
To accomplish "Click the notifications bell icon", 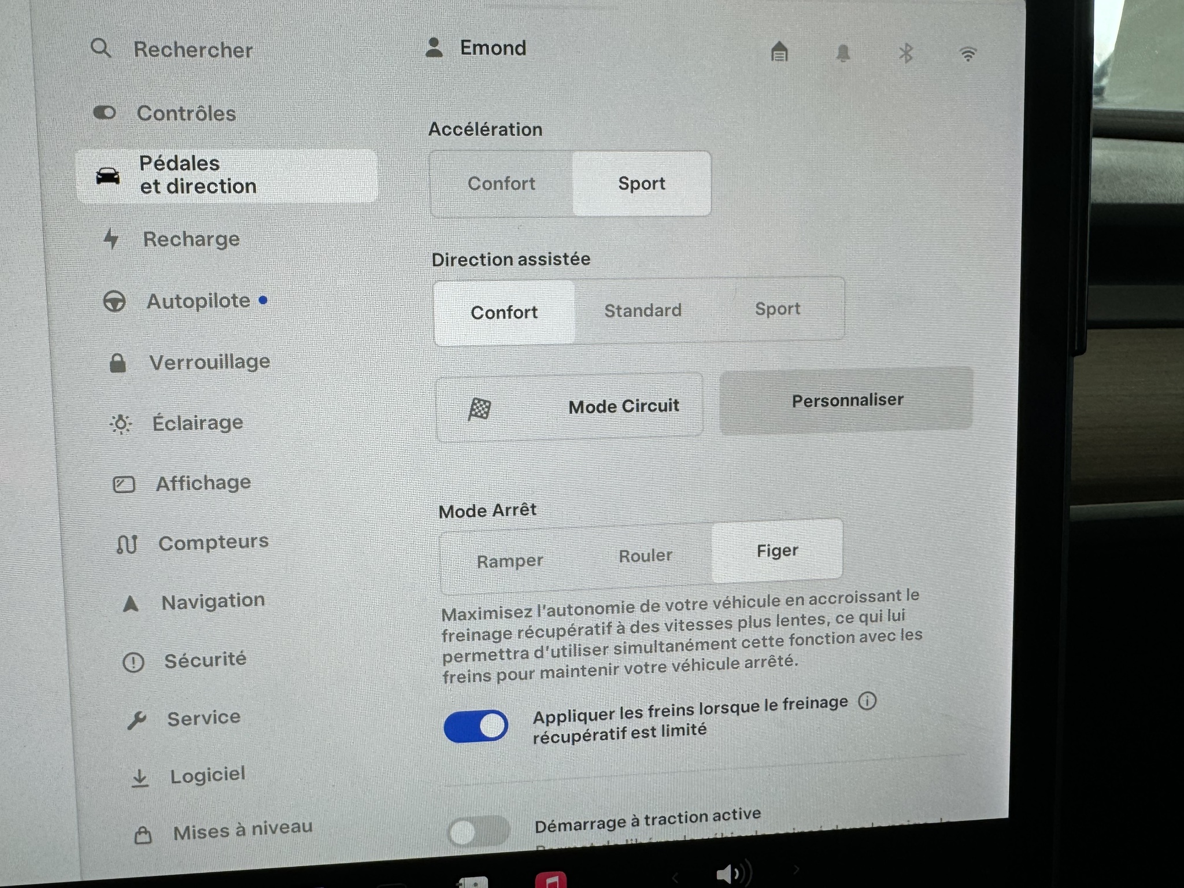I will click(x=843, y=53).
